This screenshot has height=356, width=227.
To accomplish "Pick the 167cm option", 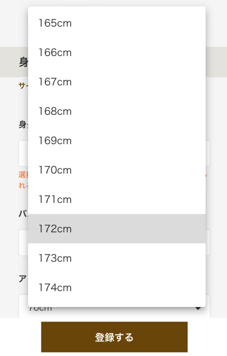I will point(55,82).
